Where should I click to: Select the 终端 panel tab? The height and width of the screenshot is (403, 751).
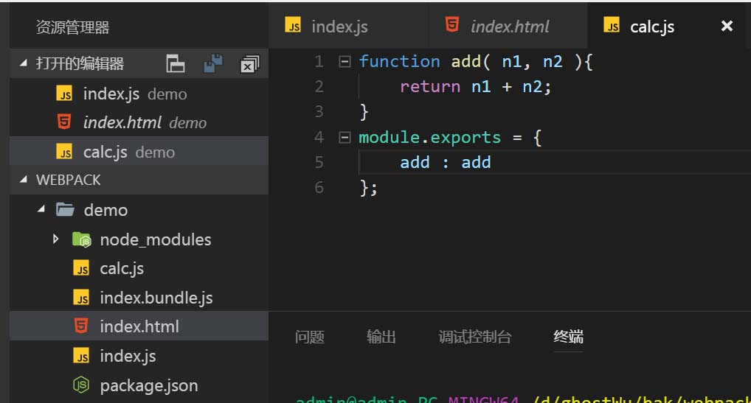pos(568,337)
